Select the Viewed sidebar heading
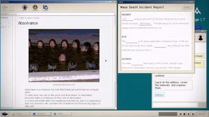Screen dimensions: 209x117 pyautogui.click(x=4, y=18)
